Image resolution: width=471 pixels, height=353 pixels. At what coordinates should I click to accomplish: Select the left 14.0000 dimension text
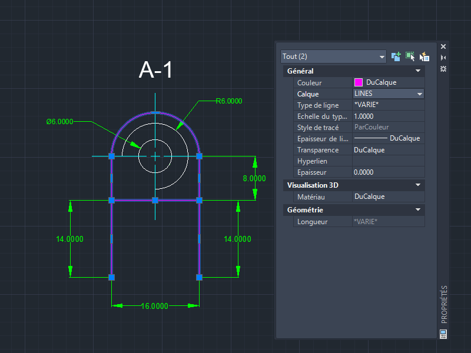[x=69, y=239]
